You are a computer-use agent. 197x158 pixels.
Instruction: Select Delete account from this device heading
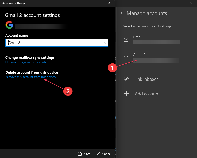click(x=32, y=72)
